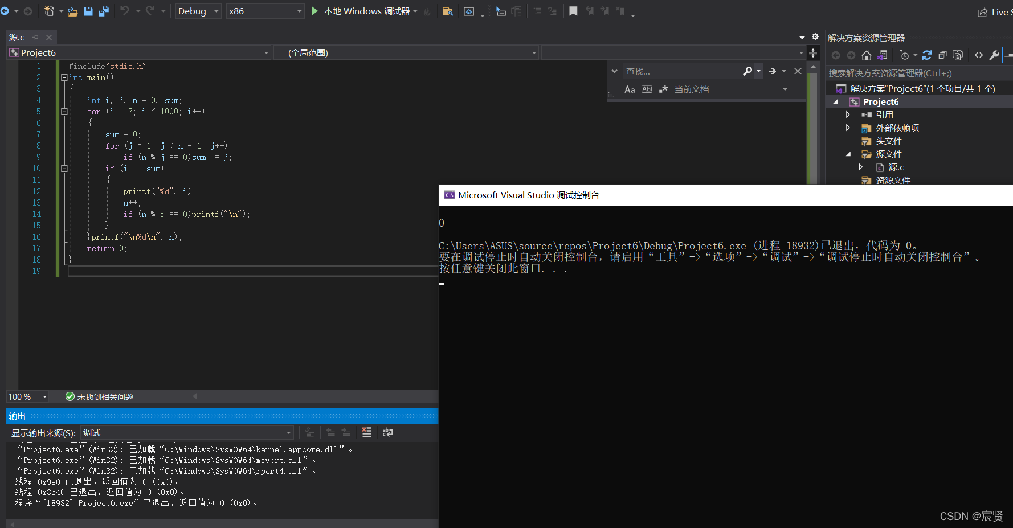The image size is (1013, 528).
Task: Toggle Use Regular Expressions in Find box
Action: tap(663, 89)
